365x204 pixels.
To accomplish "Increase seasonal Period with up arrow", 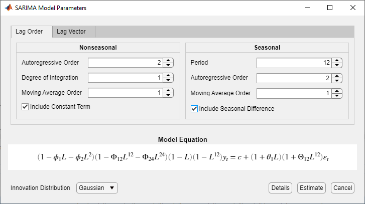I will [x=337, y=61].
